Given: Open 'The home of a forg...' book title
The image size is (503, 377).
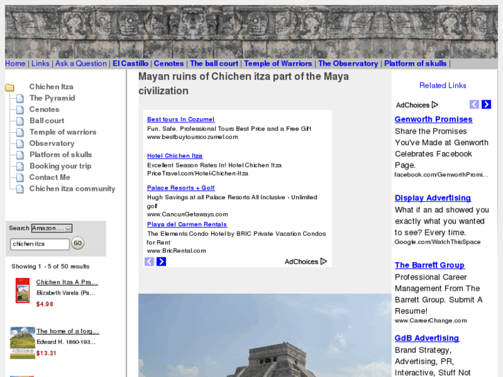Looking at the screenshot, I should pyautogui.click(x=68, y=331).
